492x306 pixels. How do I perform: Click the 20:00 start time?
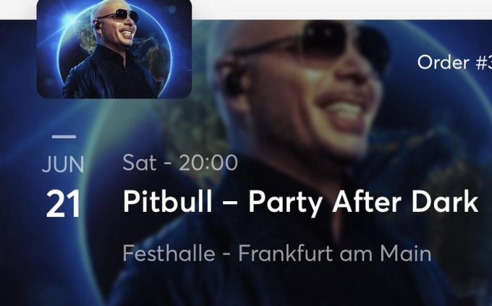tap(208, 163)
